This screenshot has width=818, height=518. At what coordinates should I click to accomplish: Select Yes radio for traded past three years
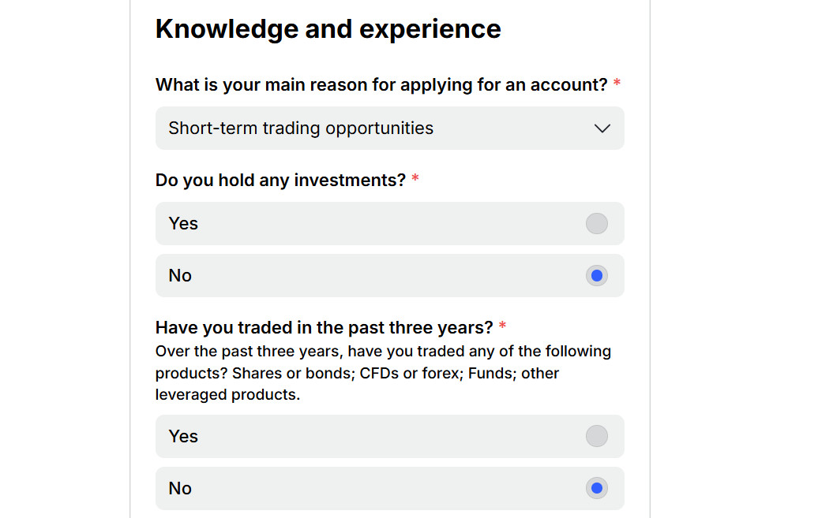[596, 437]
